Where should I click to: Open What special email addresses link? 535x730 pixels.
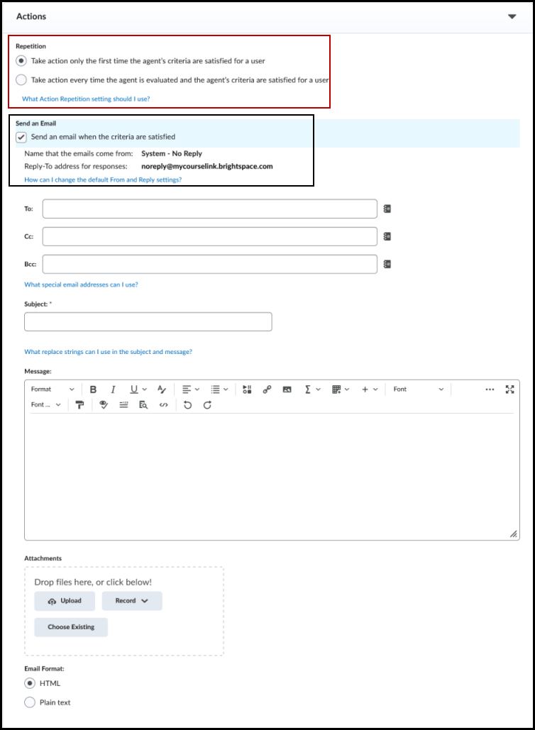click(81, 284)
